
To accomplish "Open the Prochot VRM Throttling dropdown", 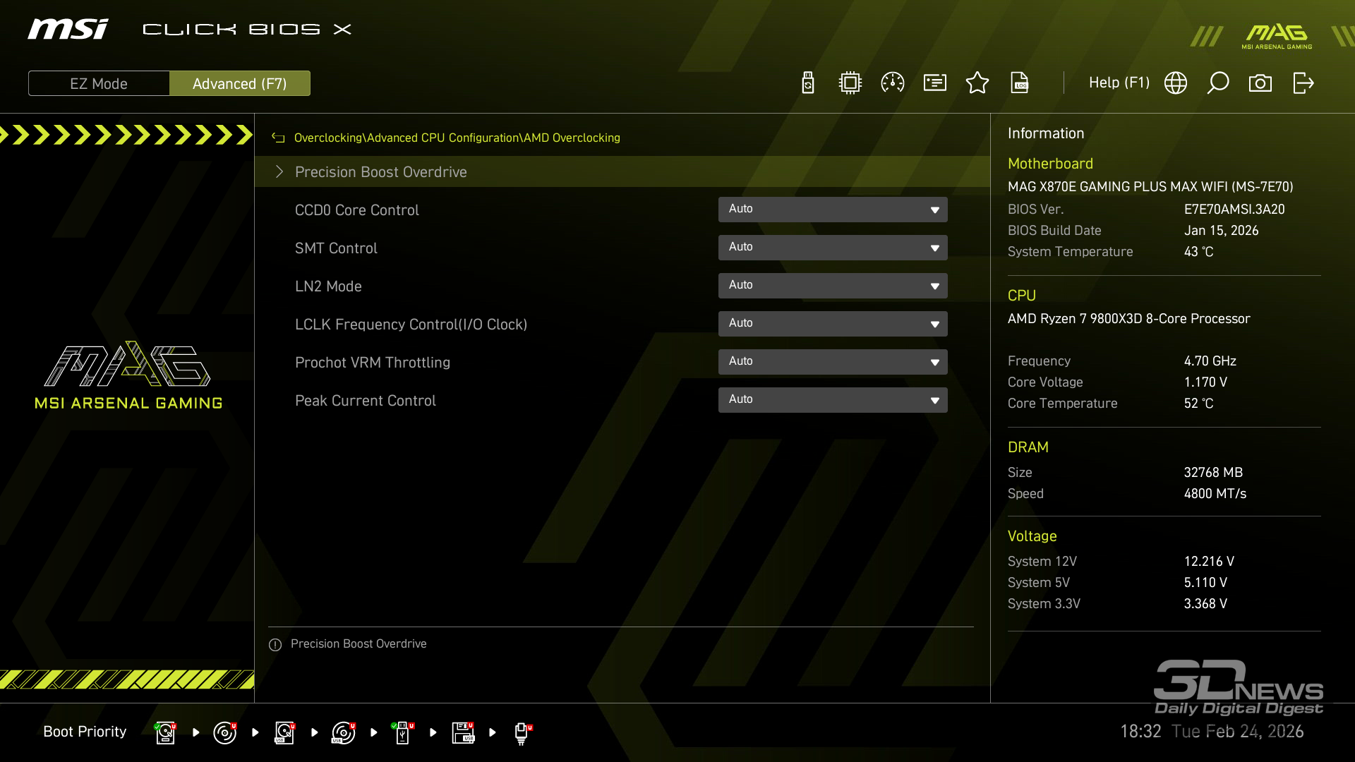I will click(x=833, y=362).
